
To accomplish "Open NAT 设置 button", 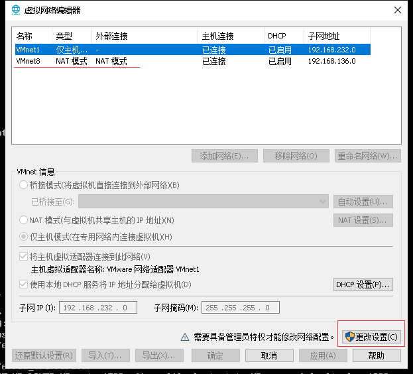I will click(363, 220).
